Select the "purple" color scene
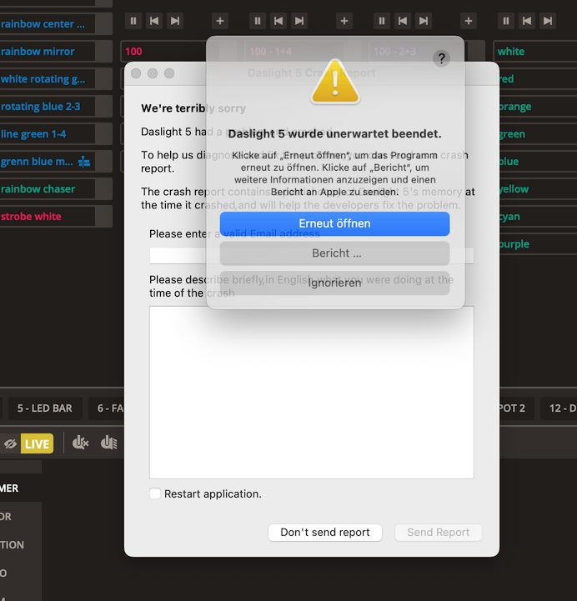This screenshot has width=577, height=601. tap(538, 244)
